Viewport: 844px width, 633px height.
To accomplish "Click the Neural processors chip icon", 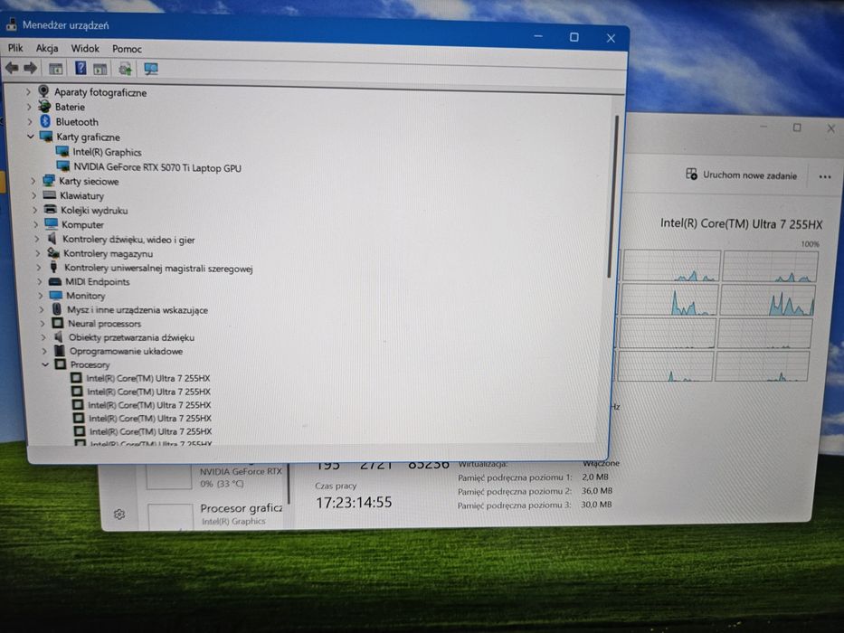I will 58,323.
